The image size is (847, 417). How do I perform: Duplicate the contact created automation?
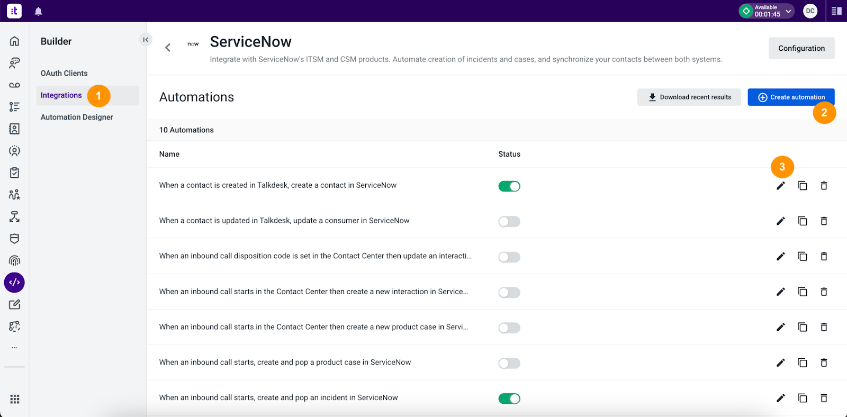pyautogui.click(x=803, y=186)
